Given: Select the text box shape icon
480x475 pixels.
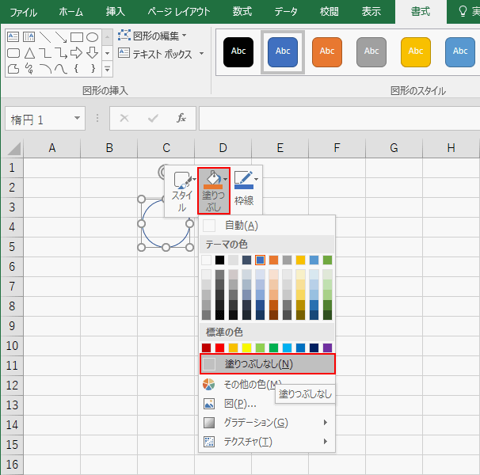Looking at the screenshot, I should (13, 36).
